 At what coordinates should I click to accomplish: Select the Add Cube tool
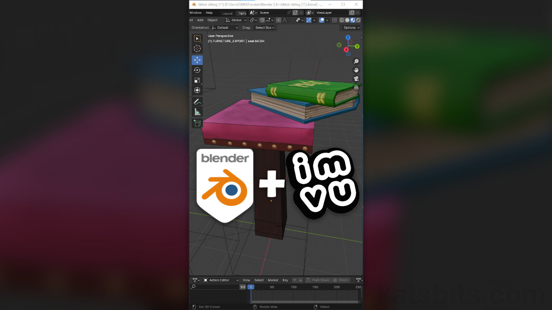click(197, 123)
